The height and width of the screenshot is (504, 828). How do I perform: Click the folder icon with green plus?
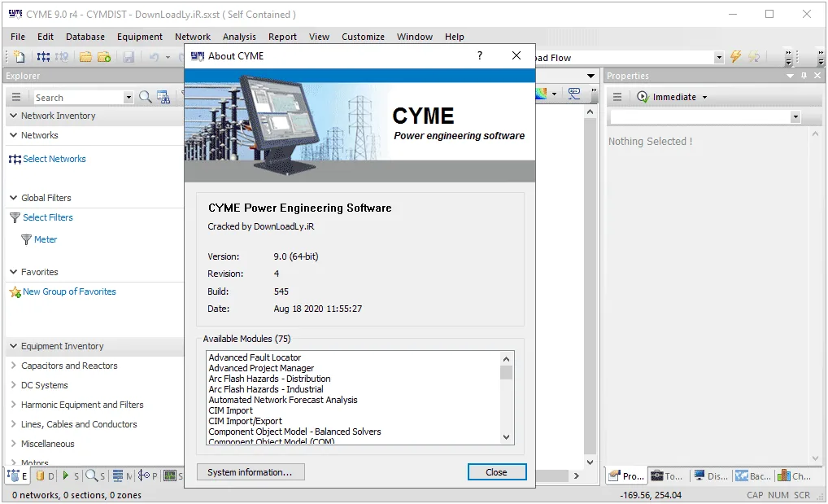(x=104, y=56)
